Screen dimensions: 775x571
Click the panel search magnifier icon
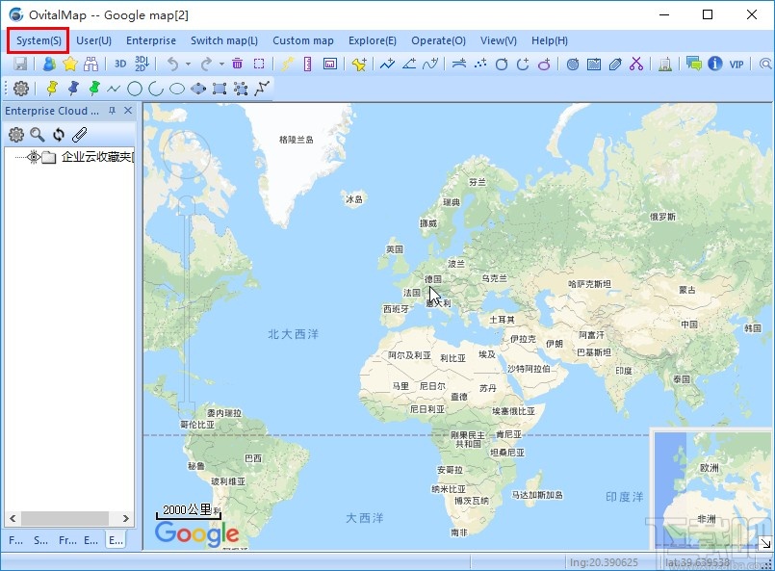tap(38, 134)
